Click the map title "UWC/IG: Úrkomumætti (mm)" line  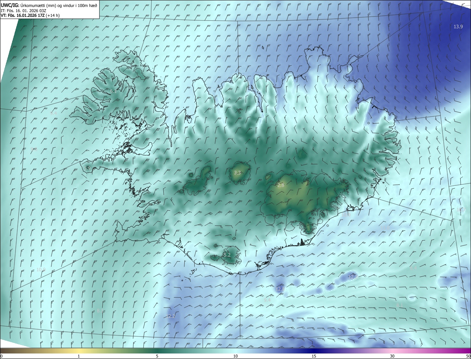point(49,6)
